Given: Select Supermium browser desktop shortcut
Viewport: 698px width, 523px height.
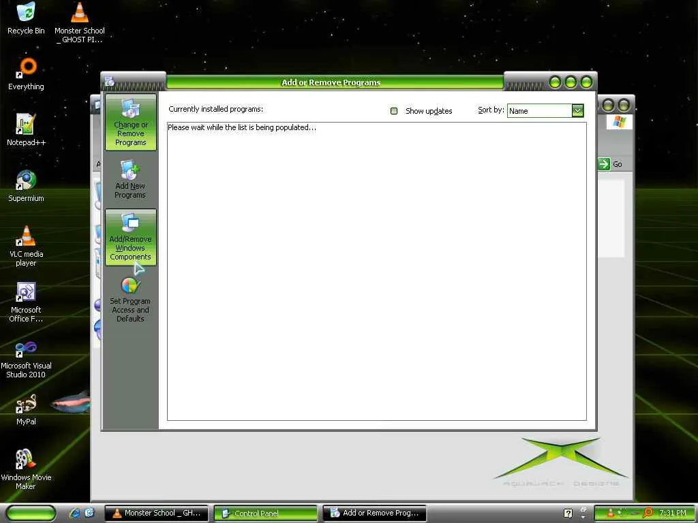Looking at the screenshot, I should [26, 186].
